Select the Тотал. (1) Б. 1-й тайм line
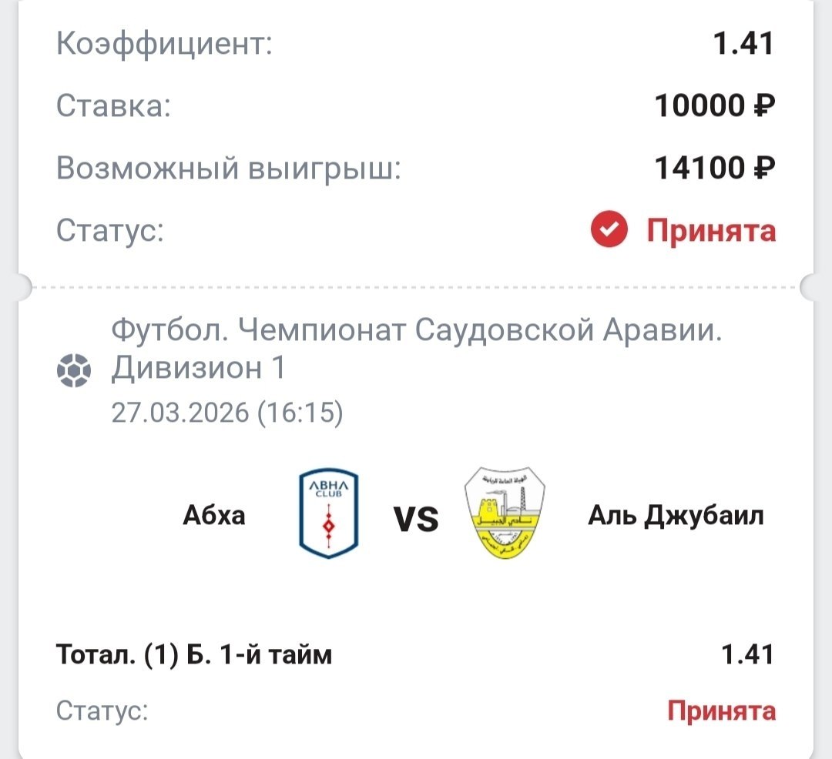The image size is (832, 759). [x=194, y=655]
